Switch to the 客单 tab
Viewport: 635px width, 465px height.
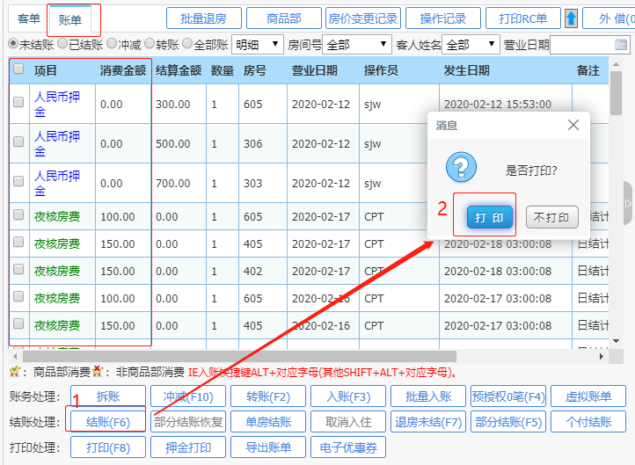29,19
